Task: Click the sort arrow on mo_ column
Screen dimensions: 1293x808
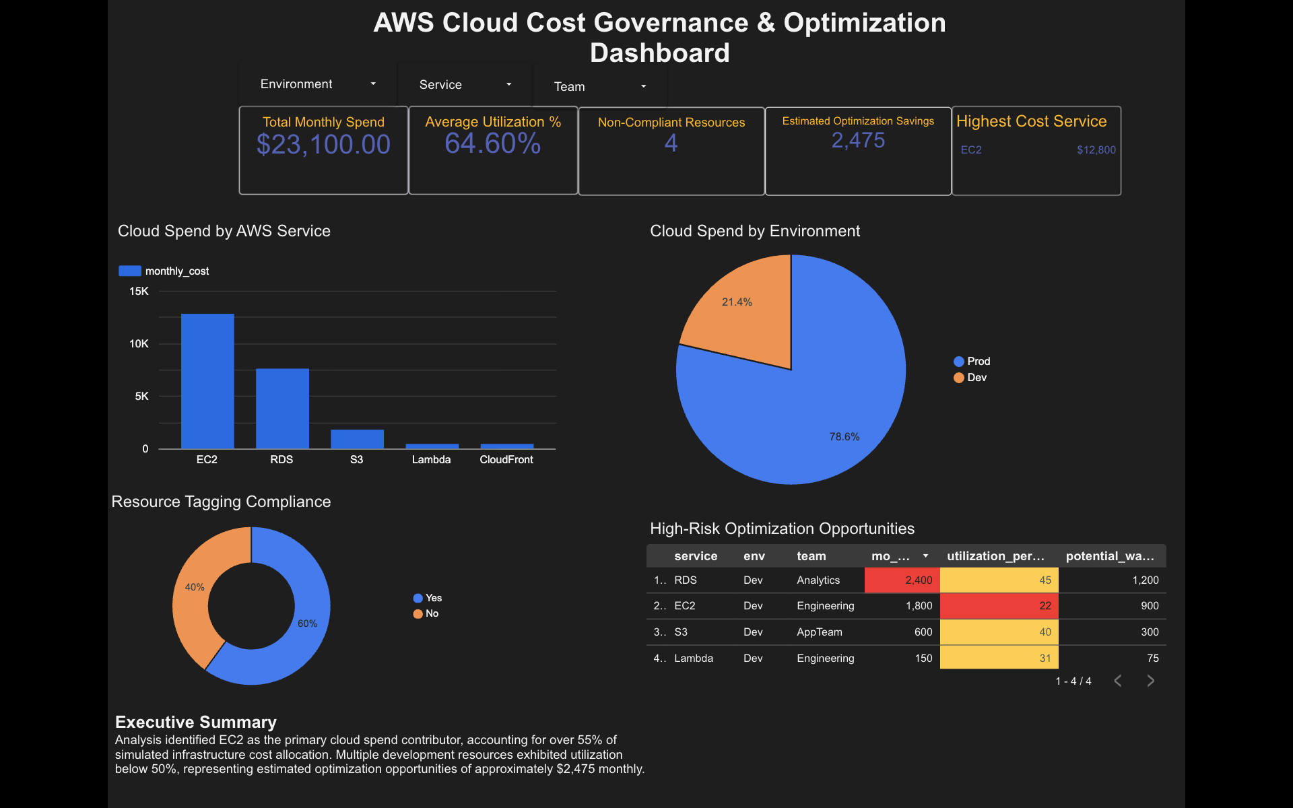Action: pos(926,556)
